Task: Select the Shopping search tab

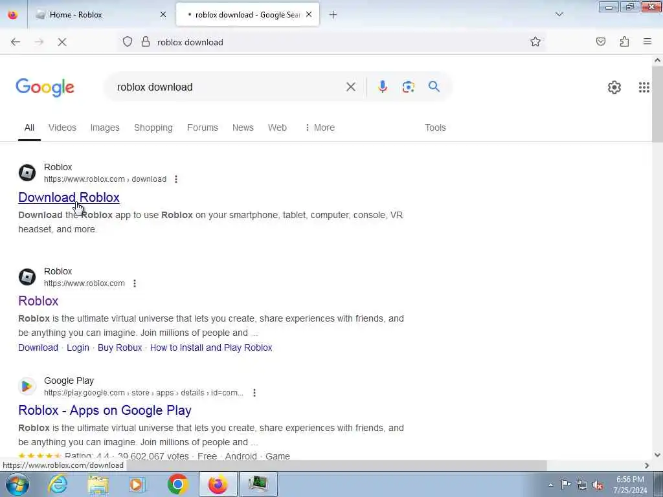Action: pyautogui.click(x=153, y=127)
